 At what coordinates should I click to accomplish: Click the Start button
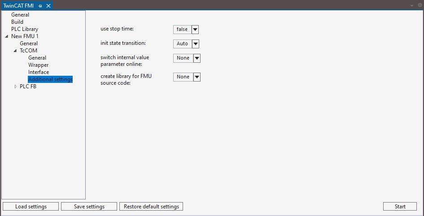click(400, 207)
